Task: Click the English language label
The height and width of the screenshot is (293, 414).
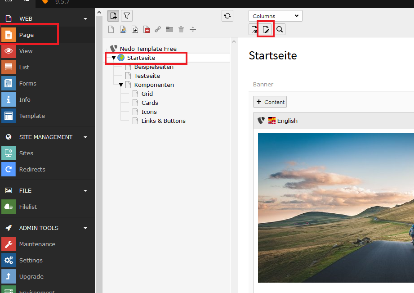Action: (x=287, y=121)
